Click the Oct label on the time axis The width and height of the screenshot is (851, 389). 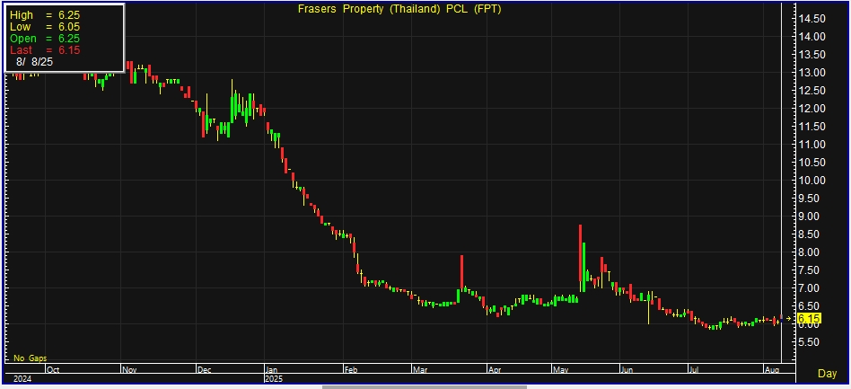tap(53, 370)
